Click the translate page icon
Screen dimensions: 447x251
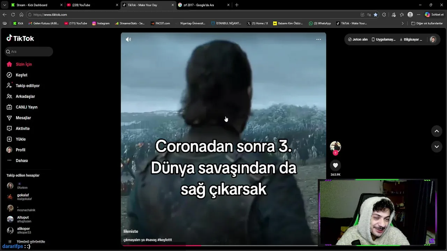click(x=369, y=15)
